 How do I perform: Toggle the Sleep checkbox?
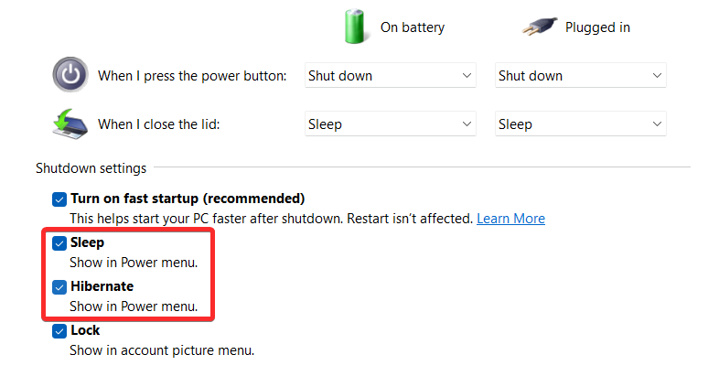[59, 243]
